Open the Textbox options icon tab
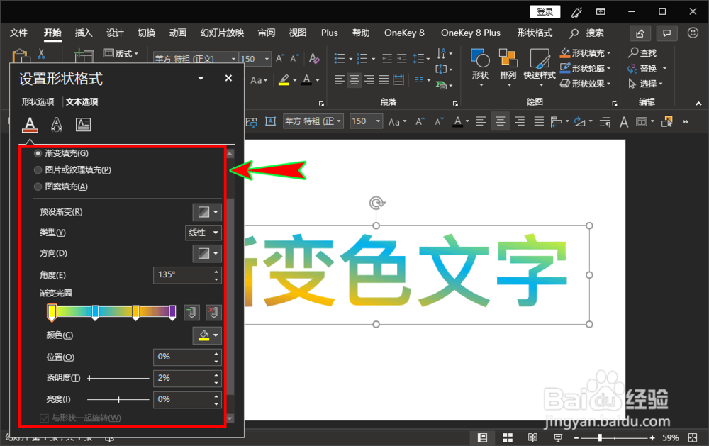The width and height of the screenshot is (709, 446). pyautogui.click(x=83, y=124)
